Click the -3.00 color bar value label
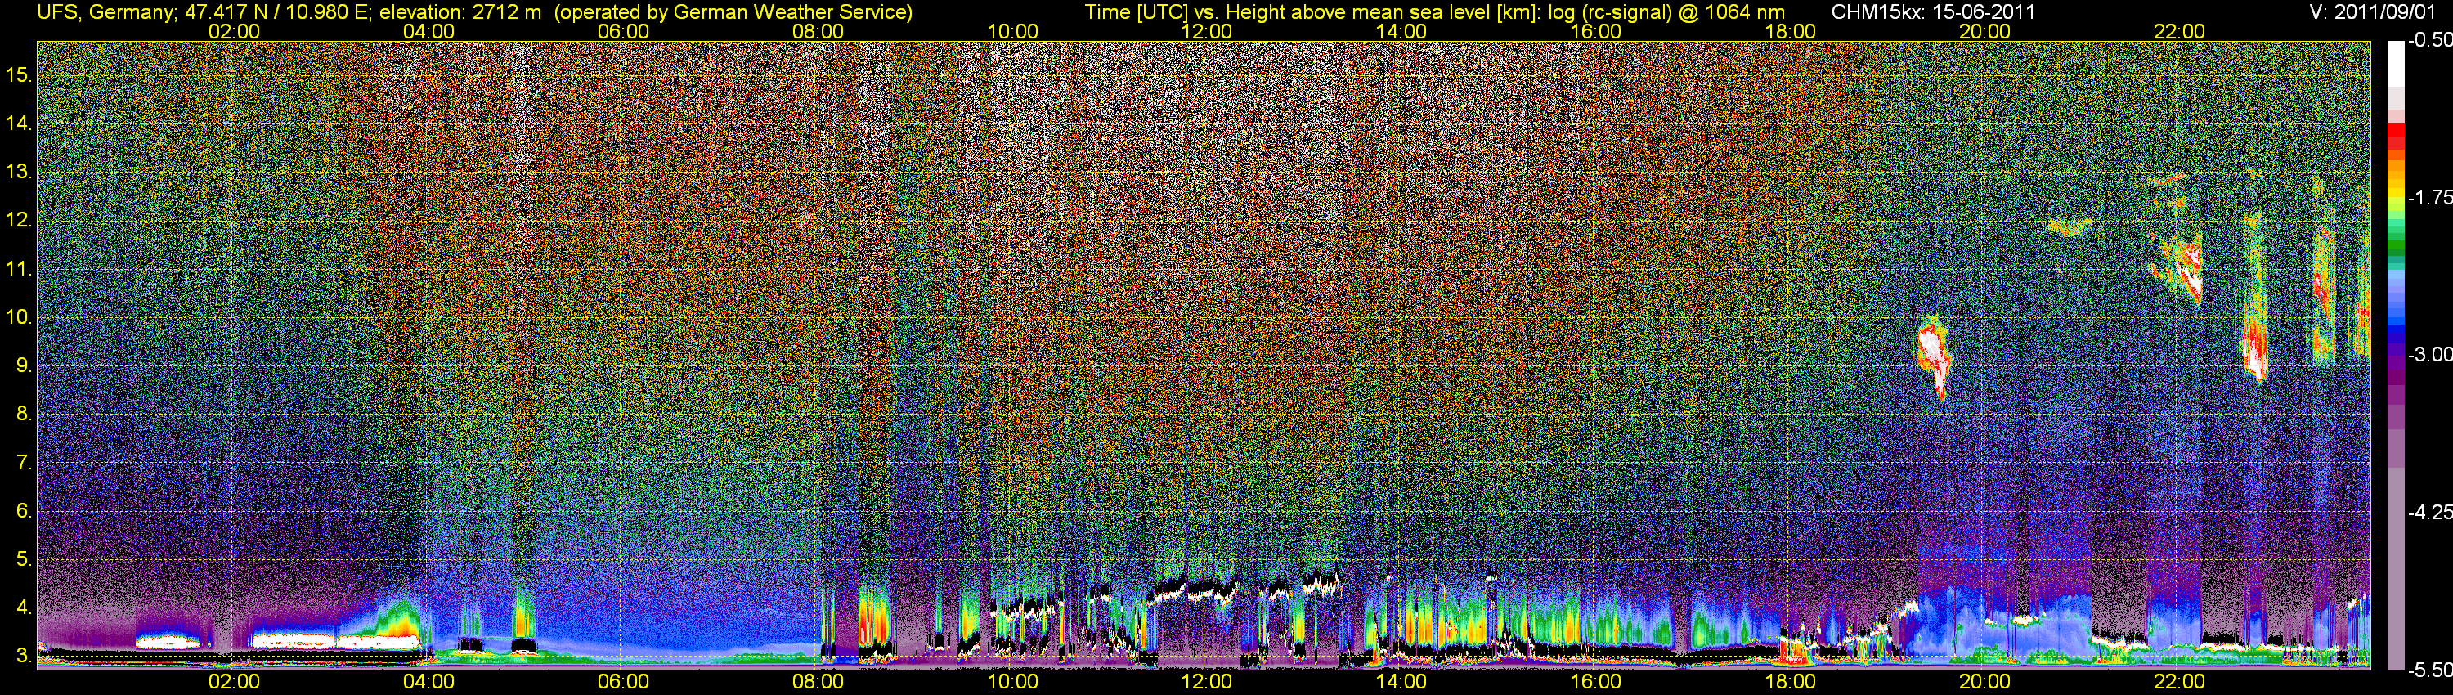The width and height of the screenshot is (2453, 695). click(2429, 355)
